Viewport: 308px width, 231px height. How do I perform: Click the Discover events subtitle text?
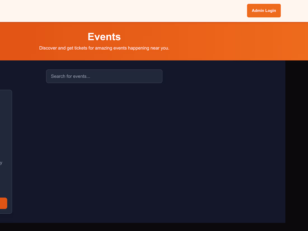104,48
